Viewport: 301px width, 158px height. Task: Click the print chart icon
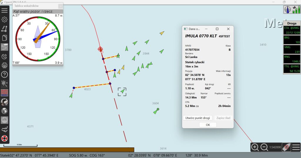pyautogui.click(x=4, y=65)
